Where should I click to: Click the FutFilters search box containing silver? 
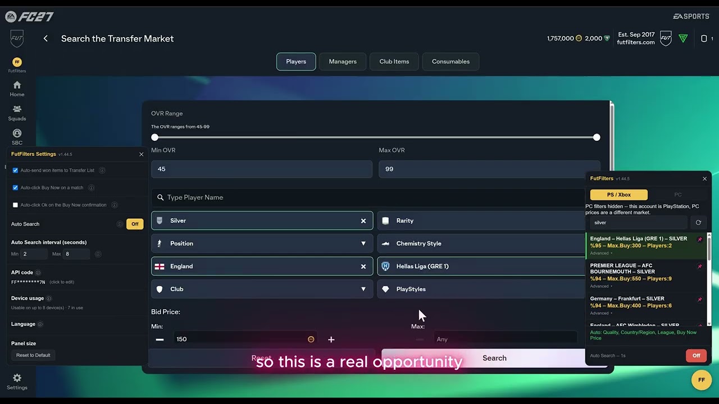pos(639,223)
